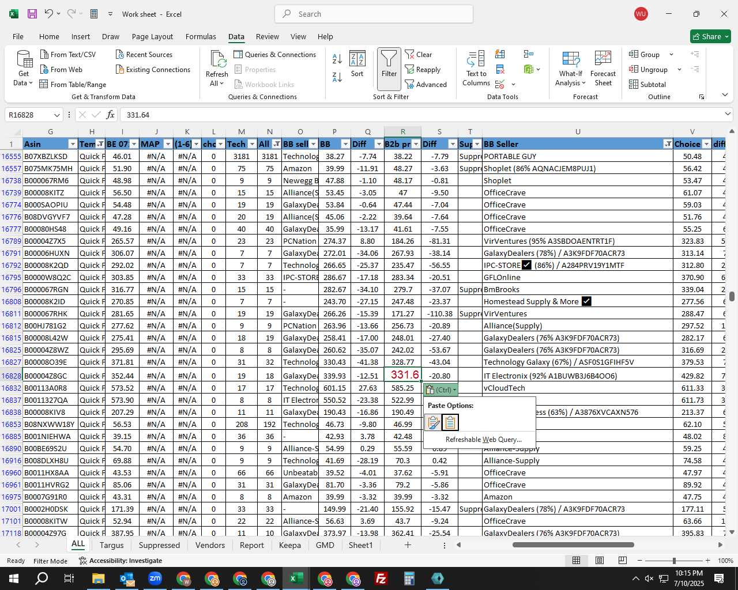
Task: Open the Outline dialog launcher
Action: (x=702, y=97)
